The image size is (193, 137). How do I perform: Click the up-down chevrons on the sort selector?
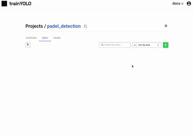[158, 45]
